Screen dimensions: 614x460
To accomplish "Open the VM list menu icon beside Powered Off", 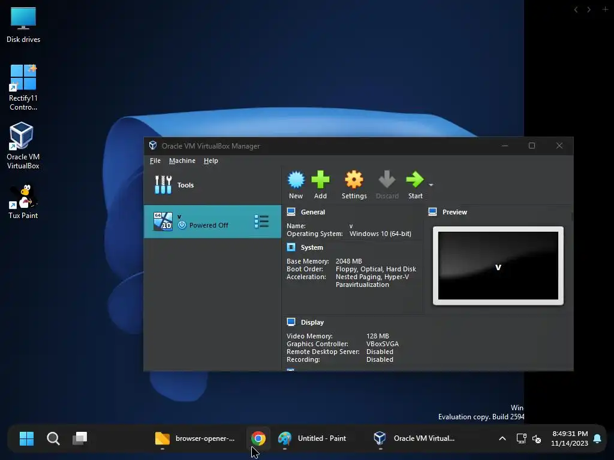I will tap(261, 222).
